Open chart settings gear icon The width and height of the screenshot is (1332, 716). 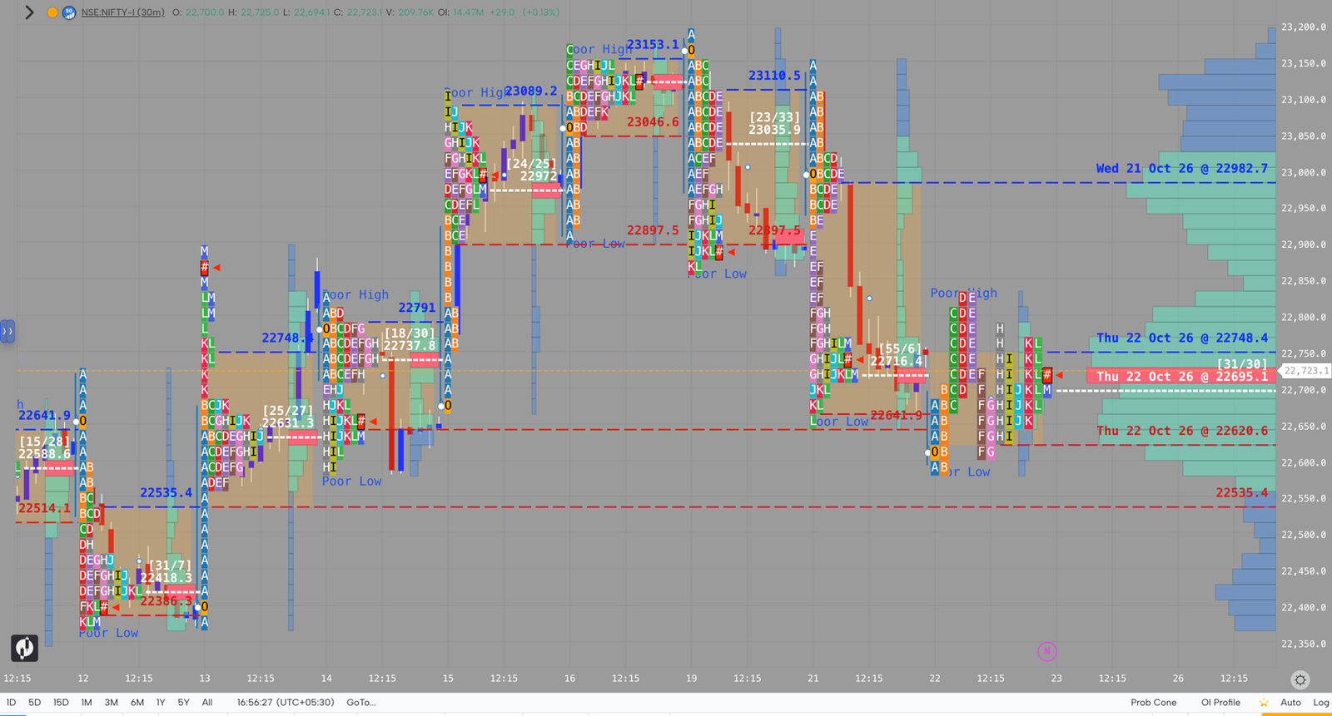tap(1300, 679)
